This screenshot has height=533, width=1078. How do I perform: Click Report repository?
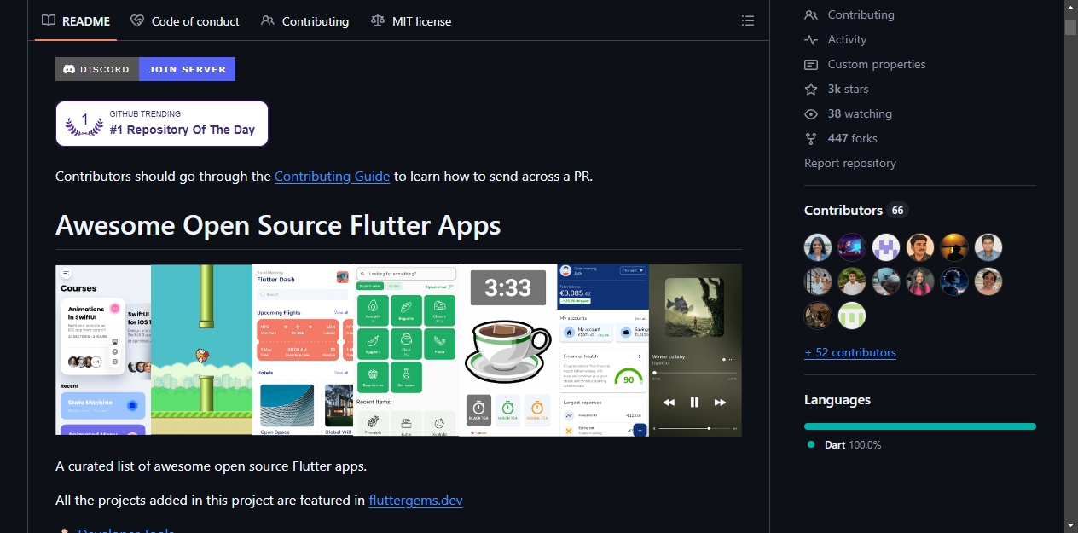pyautogui.click(x=850, y=163)
